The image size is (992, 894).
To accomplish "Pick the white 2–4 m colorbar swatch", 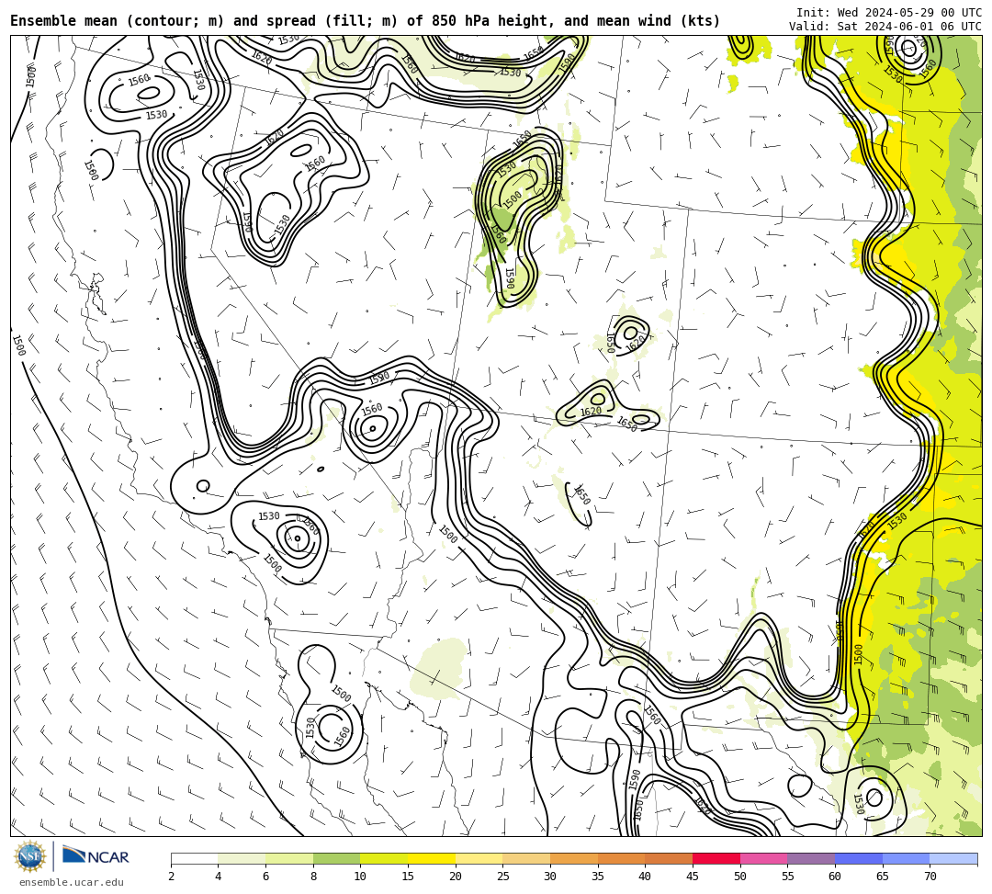I will [194, 858].
